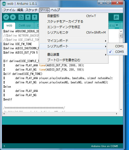This screenshot has width=129, height=150.
Task: Open the 編集 menu
Action: (20, 10)
